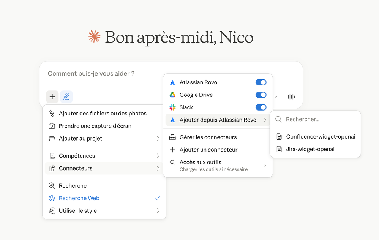Click the Google Drive logo icon

coord(172,95)
